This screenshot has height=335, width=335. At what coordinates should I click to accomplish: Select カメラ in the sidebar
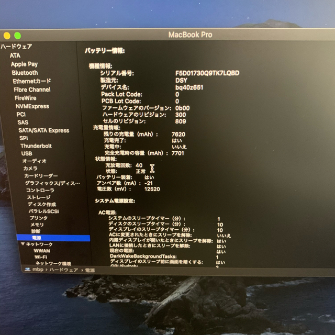(30, 169)
